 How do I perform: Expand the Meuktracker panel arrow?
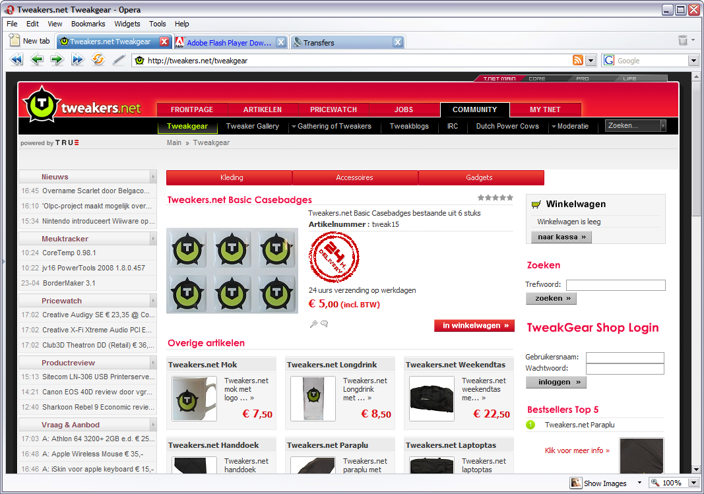click(x=153, y=238)
